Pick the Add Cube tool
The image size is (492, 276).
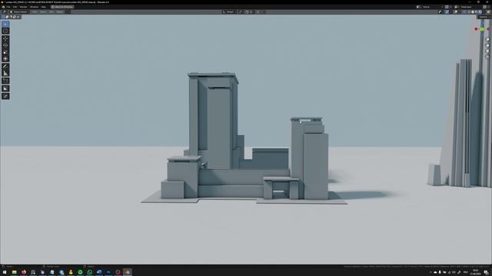pyautogui.click(x=5, y=81)
